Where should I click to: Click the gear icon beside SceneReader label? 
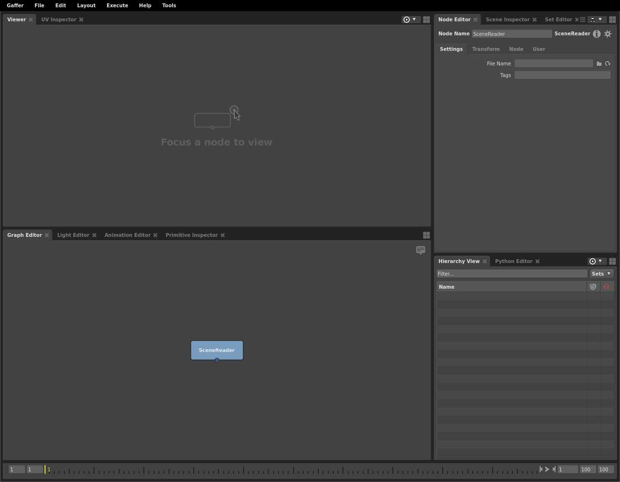click(608, 34)
